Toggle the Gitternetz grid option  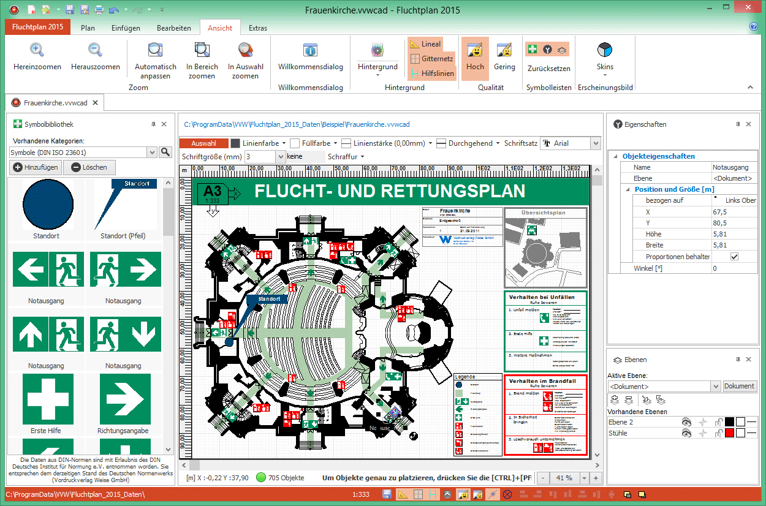pyautogui.click(x=432, y=59)
